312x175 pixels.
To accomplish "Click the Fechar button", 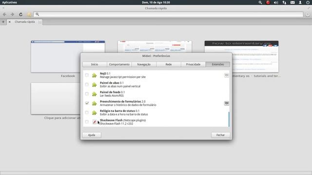I will (220, 135).
